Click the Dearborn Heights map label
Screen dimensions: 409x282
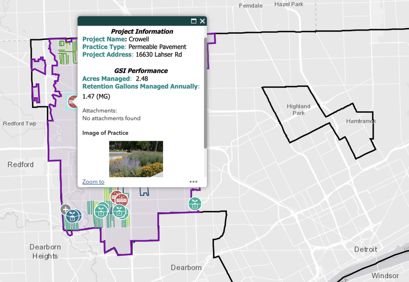click(x=45, y=251)
